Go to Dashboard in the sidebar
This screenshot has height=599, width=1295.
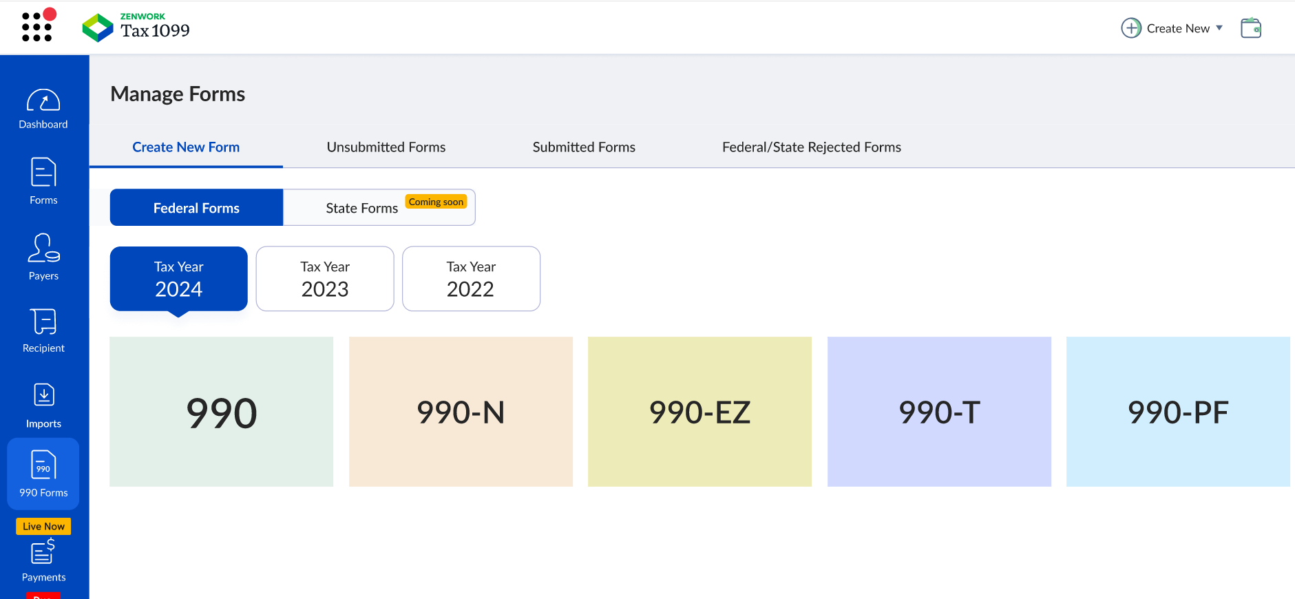click(43, 109)
